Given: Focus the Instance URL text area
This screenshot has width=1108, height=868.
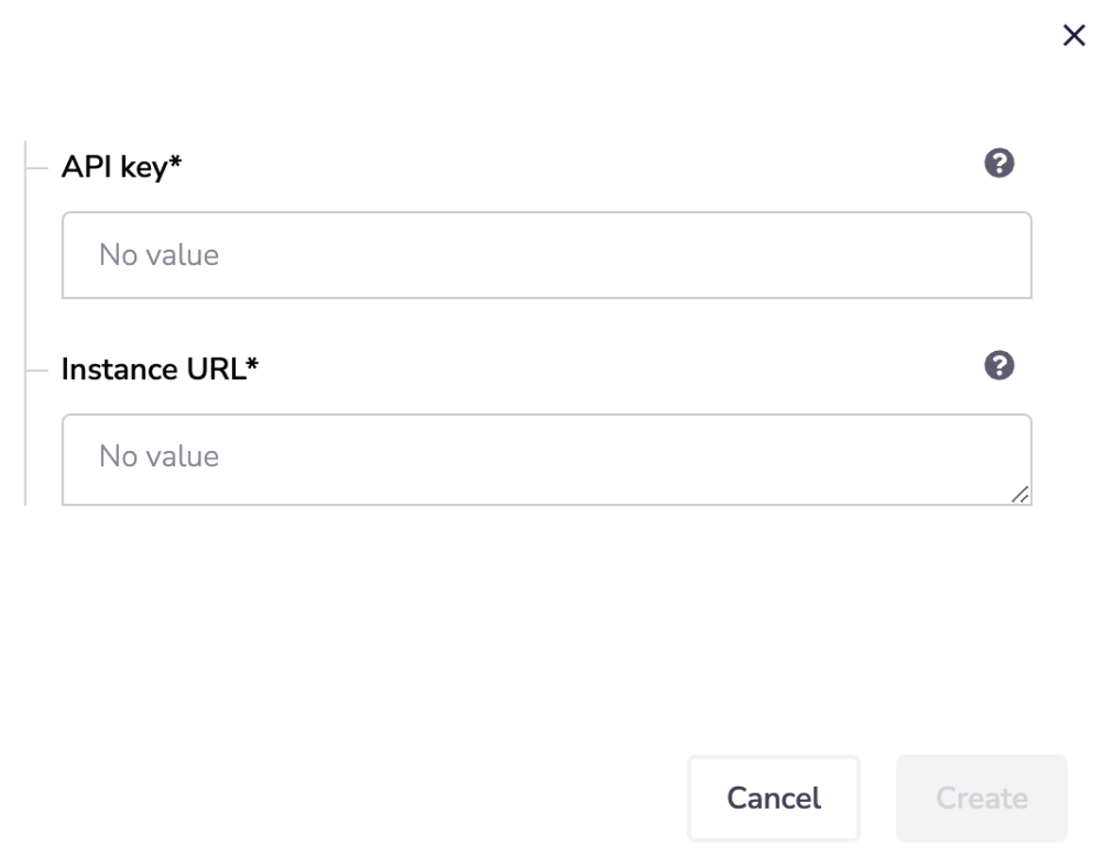Looking at the screenshot, I should [x=546, y=459].
